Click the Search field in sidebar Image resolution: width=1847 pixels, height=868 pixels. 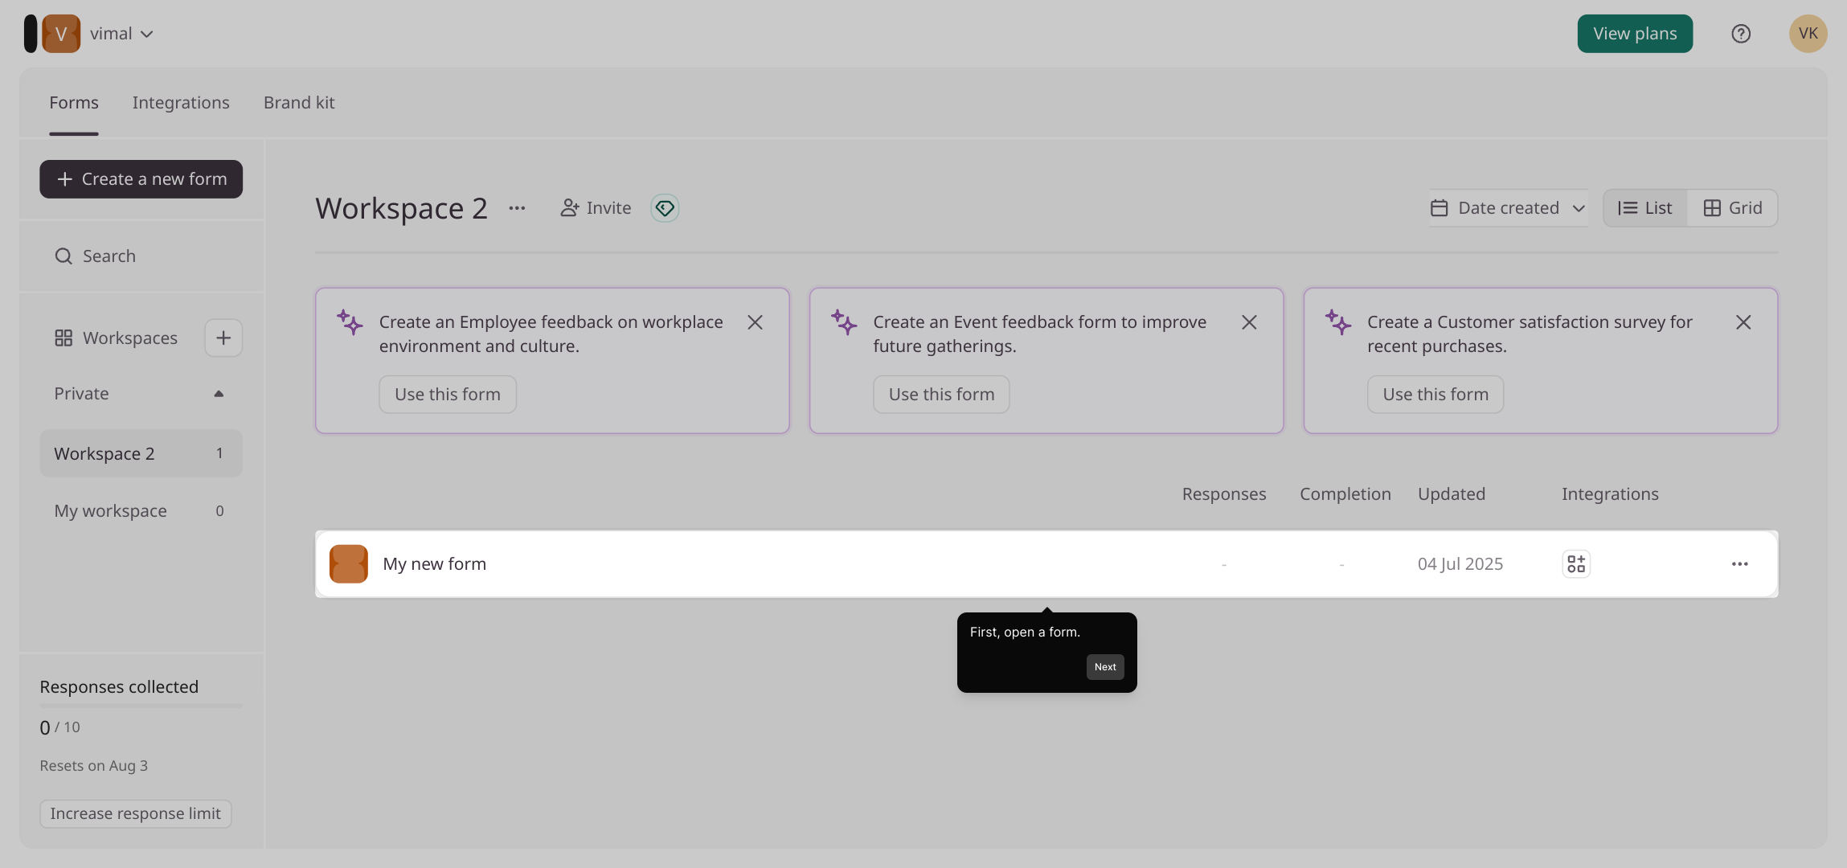tap(141, 256)
